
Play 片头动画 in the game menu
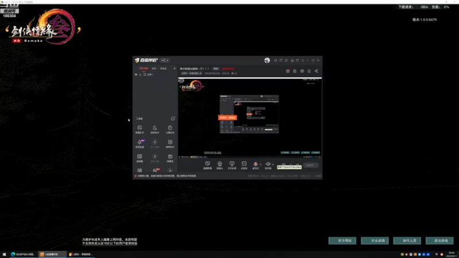[375, 240]
